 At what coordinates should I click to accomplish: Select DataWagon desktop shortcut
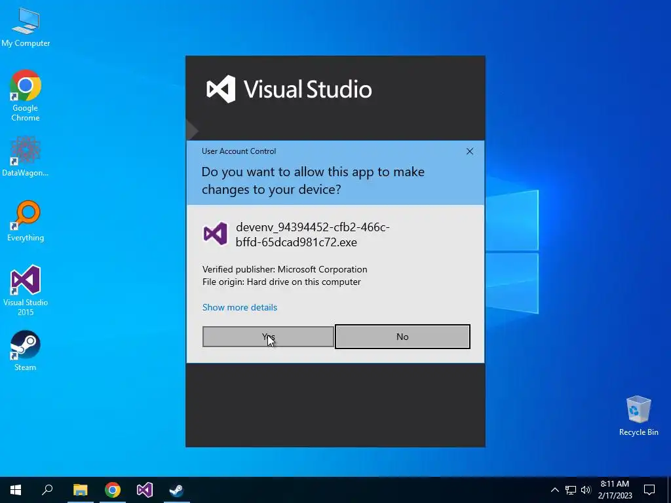pos(26,157)
